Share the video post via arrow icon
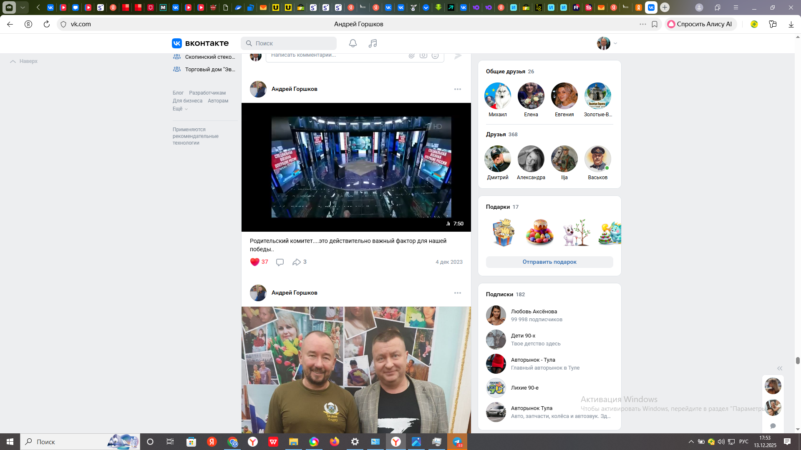Screen dimensions: 801x450 click(297, 262)
